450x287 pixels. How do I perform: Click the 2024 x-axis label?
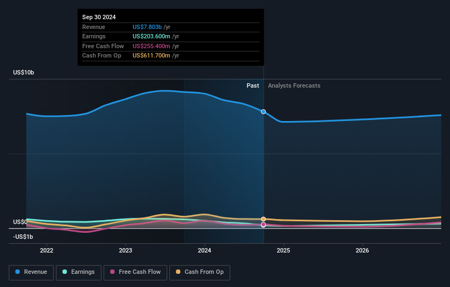point(204,250)
